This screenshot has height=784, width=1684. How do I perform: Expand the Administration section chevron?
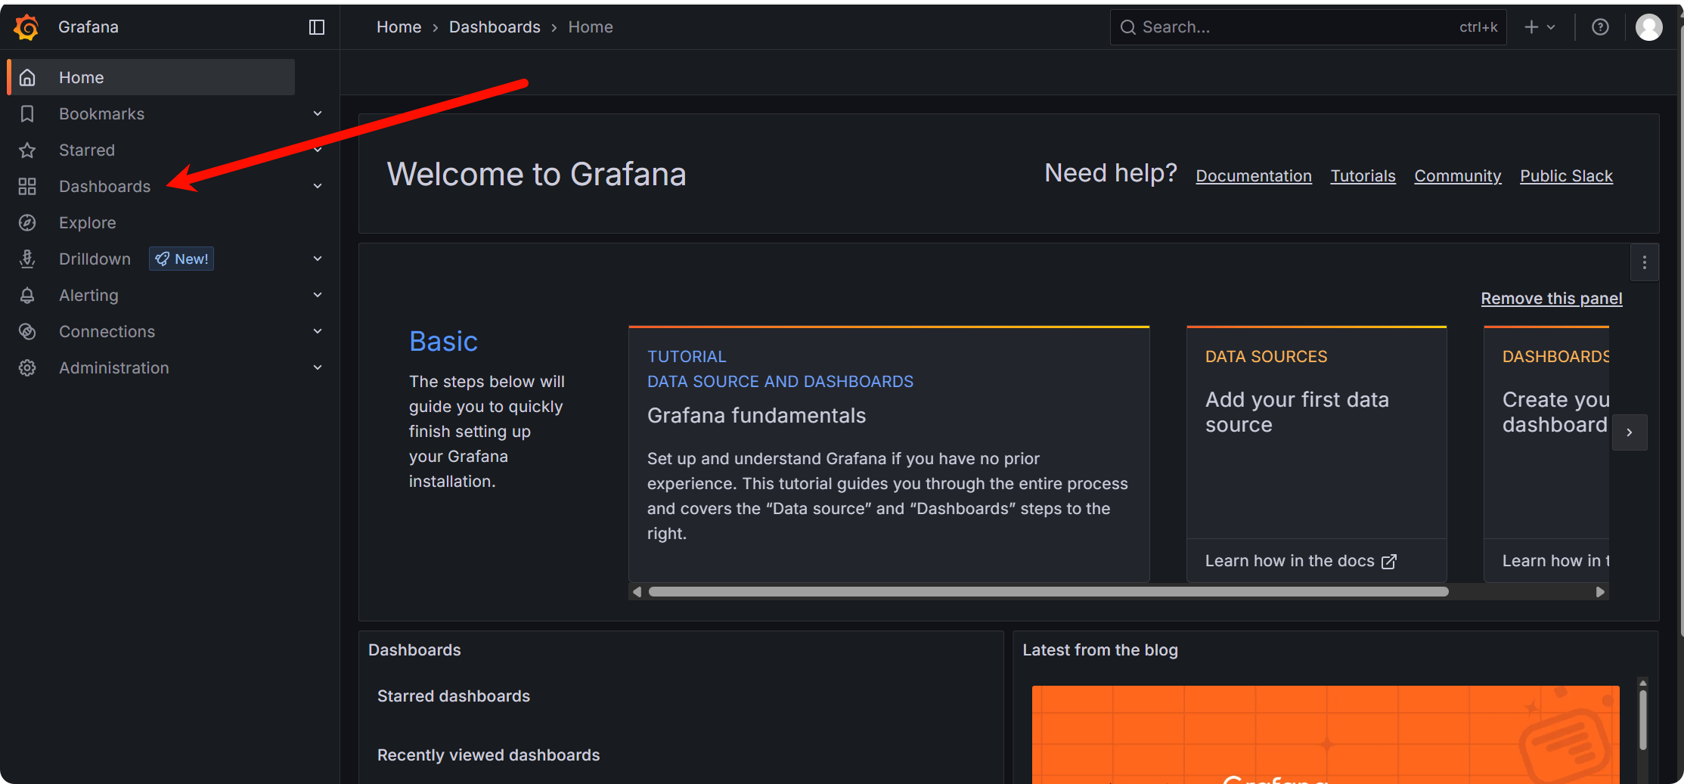click(x=318, y=367)
